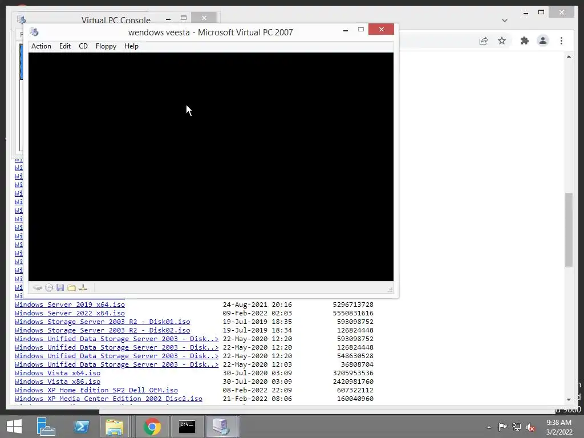Bookmark this page with the star icon
The image size is (584, 438).
point(502,40)
